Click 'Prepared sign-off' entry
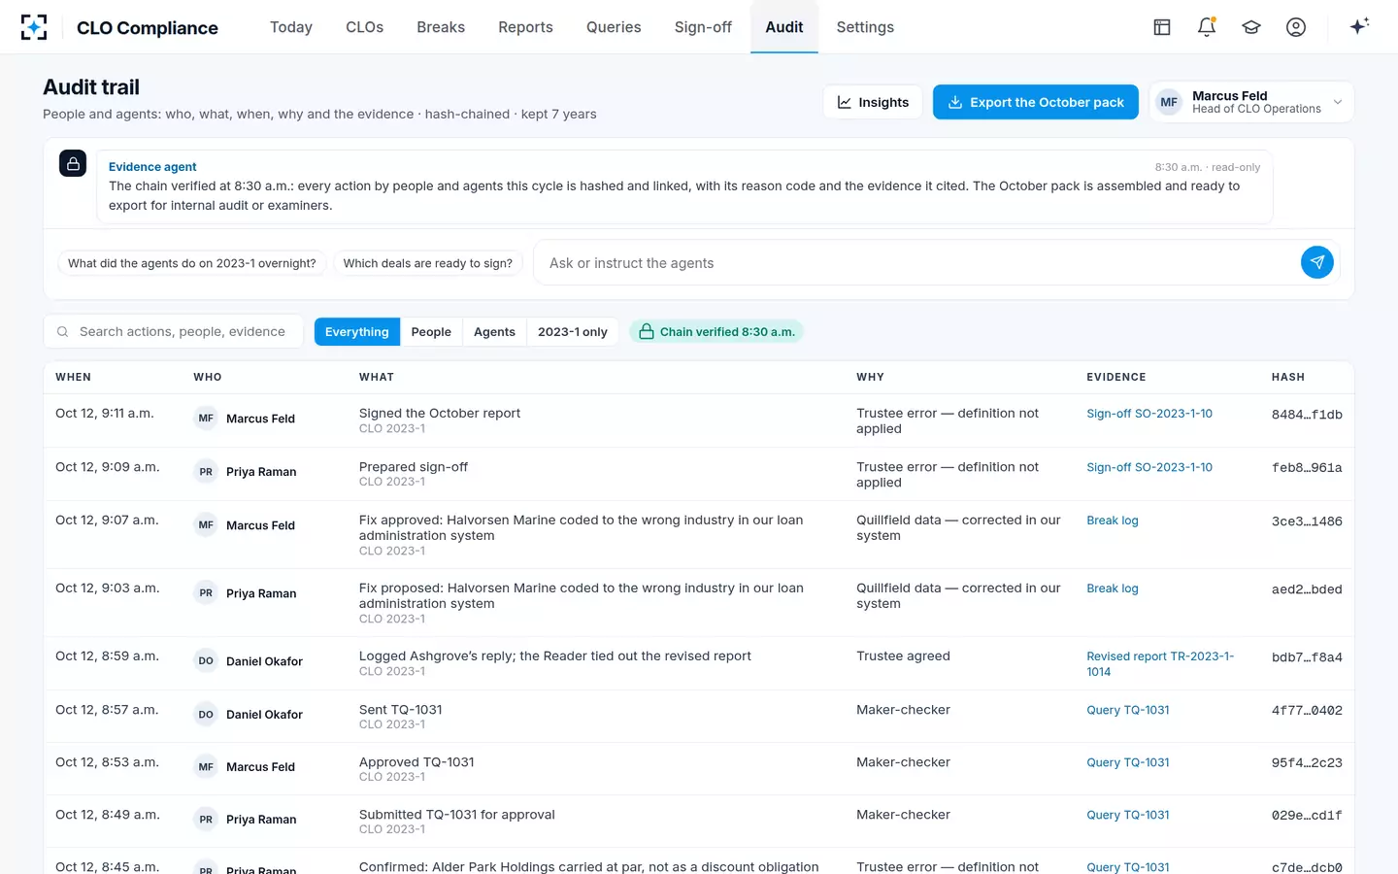Image resolution: width=1398 pixels, height=874 pixels. pos(414,467)
